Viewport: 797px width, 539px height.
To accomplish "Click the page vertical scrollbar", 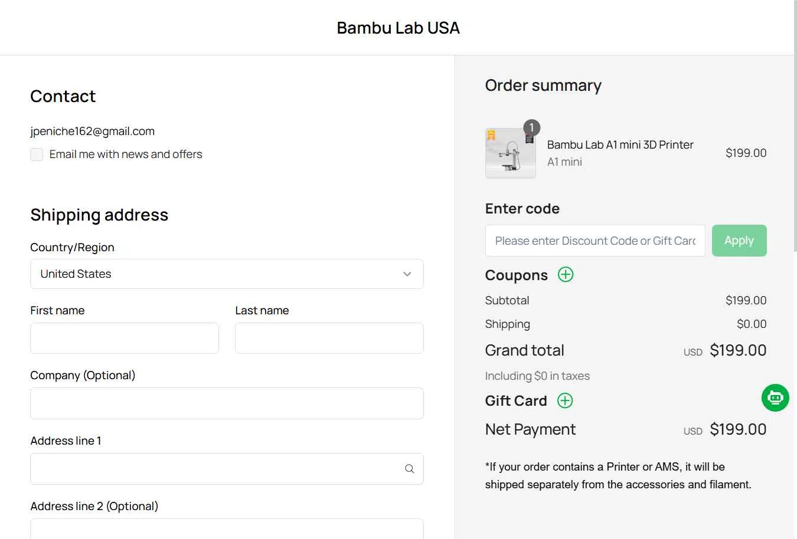I will click(795, 127).
